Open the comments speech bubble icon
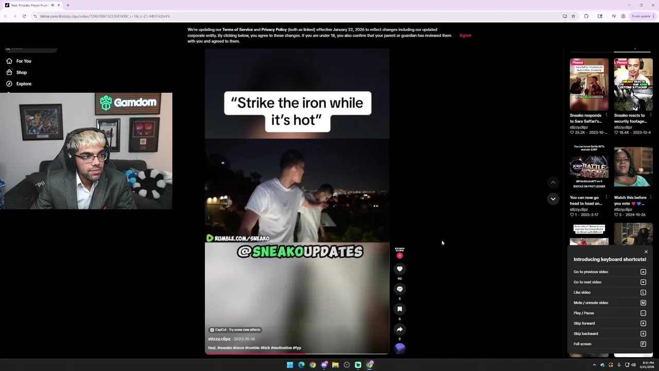The height and width of the screenshot is (371, 659). click(400, 289)
